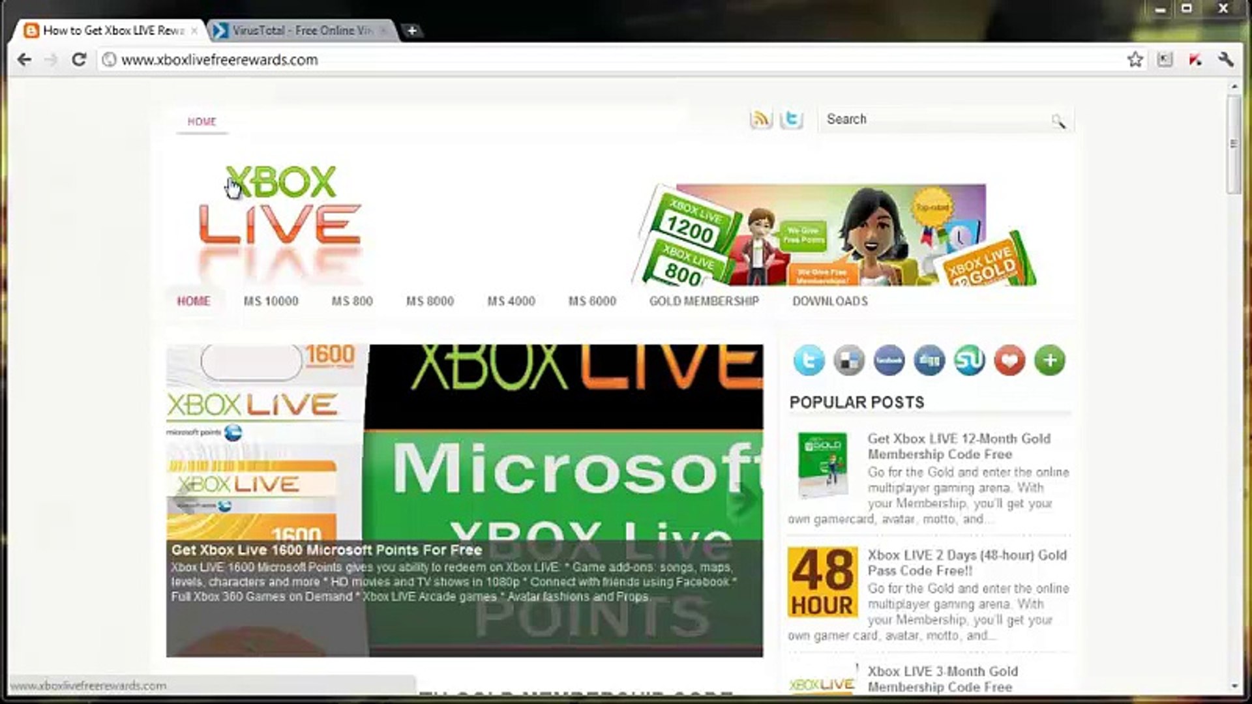This screenshot has width=1252, height=704.
Task: Click the Digg sharing icon
Action: 929,360
